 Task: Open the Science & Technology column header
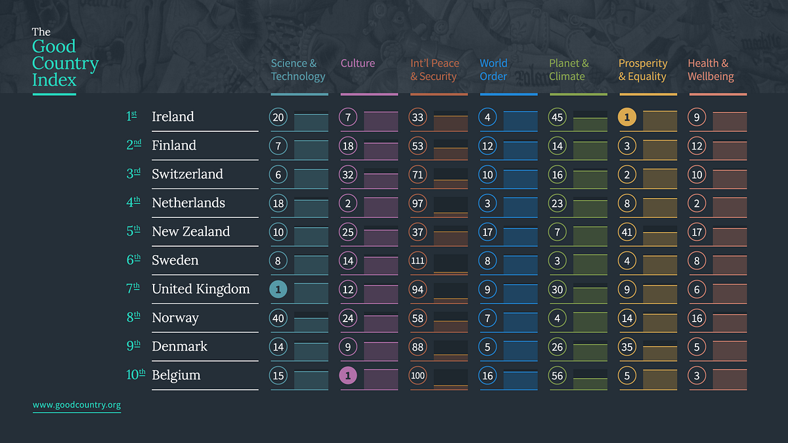(x=298, y=70)
